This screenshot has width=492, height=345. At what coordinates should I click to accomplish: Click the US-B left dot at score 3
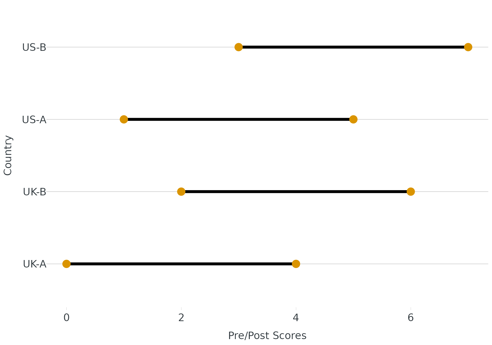(x=239, y=47)
